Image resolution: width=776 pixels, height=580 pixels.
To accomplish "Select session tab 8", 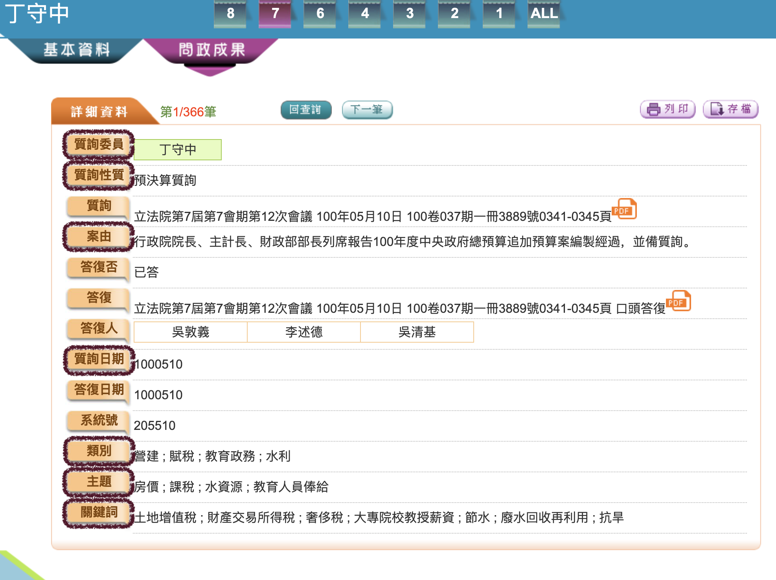I will point(230,14).
